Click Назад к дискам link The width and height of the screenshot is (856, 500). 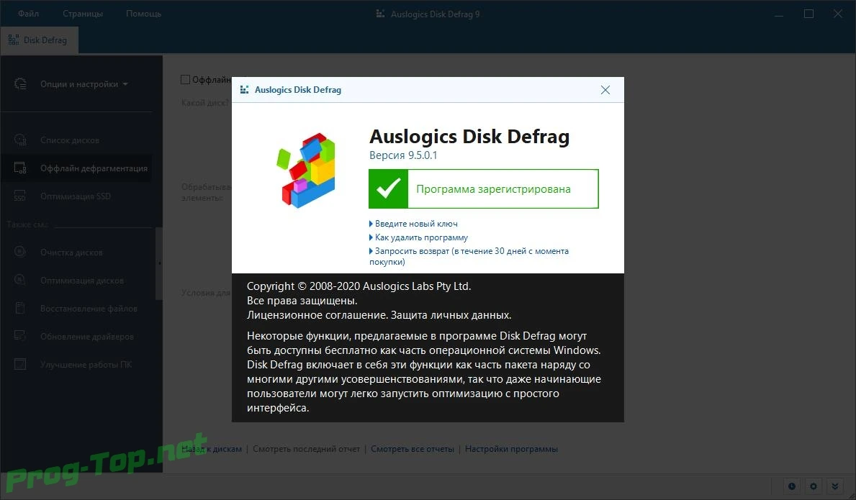tap(211, 450)
